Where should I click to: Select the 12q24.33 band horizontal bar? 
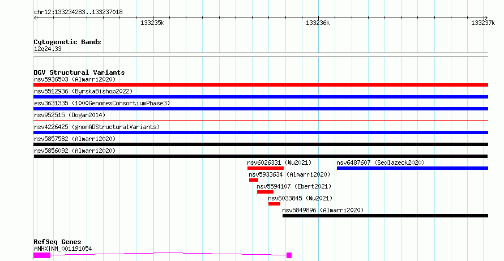(x=260, y=55)
